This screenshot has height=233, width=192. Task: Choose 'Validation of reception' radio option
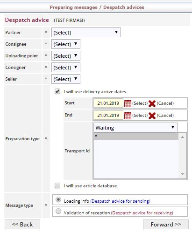pyautogui.click(x=58, y=211)
